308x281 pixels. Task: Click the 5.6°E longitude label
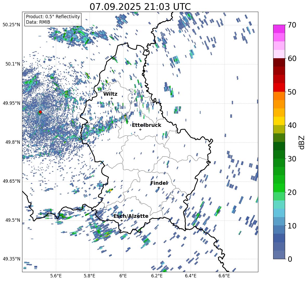tap(56, 276)
